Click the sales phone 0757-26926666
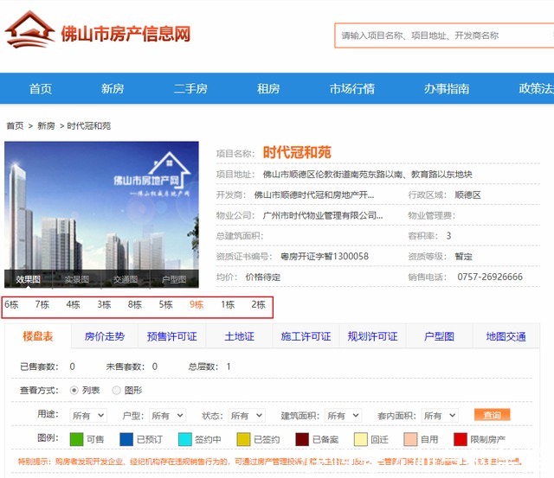Viewport: 554px width, 478px height. 490,277
